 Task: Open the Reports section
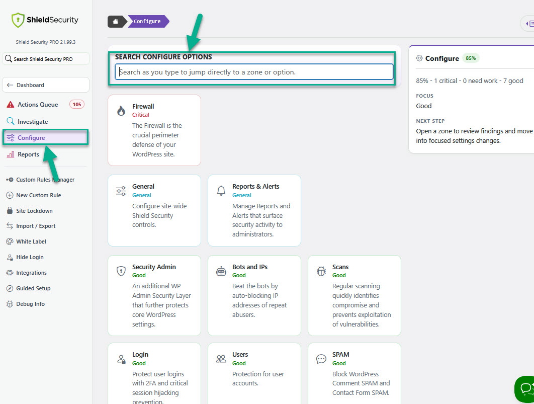(28, 154)
